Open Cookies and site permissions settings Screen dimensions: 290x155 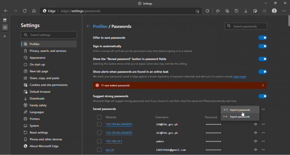[x=49, y=85]
